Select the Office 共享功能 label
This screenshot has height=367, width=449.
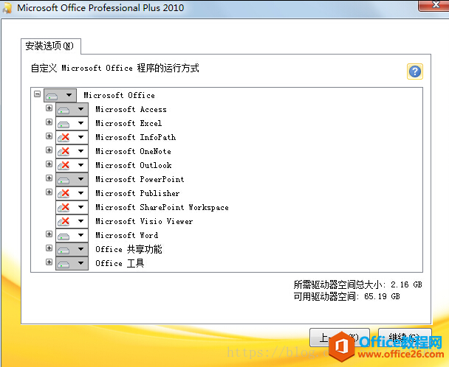pos(128,249)
